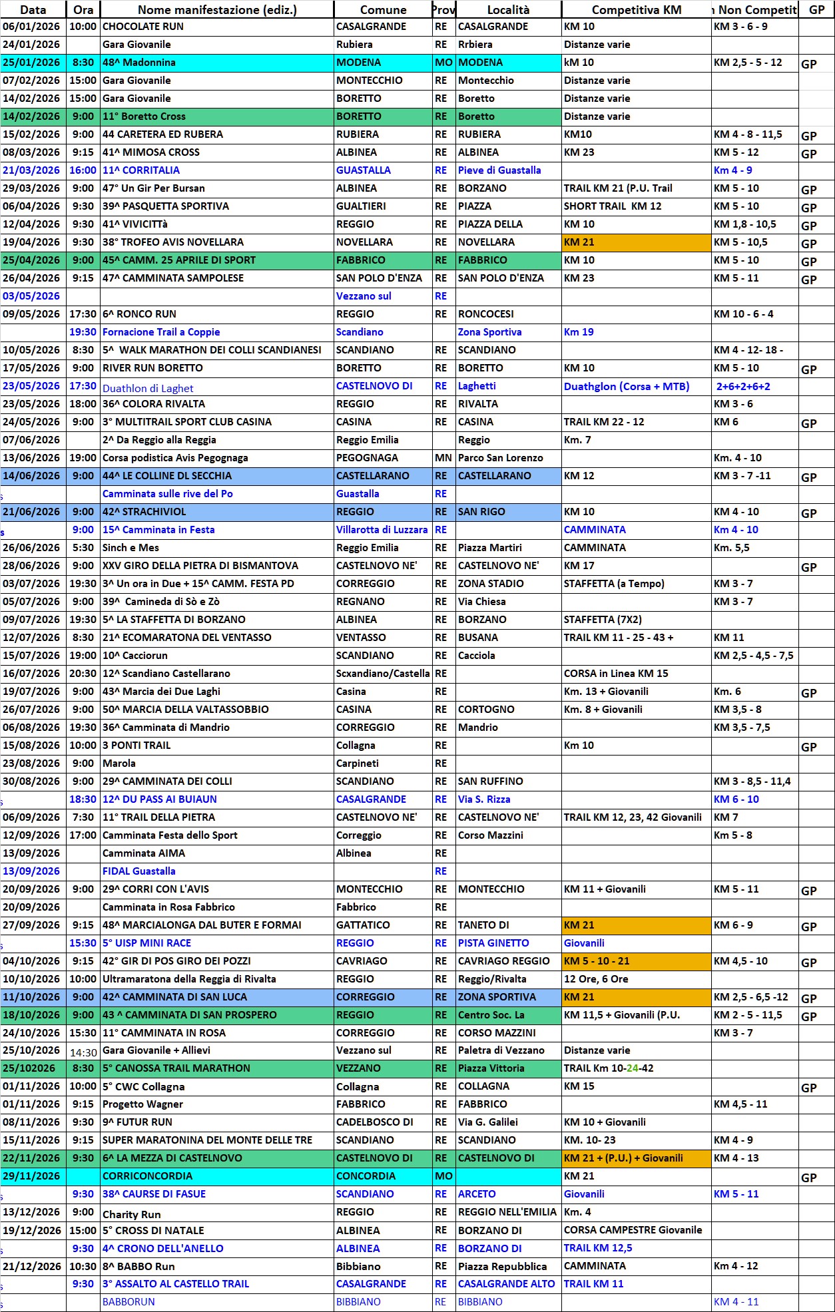Select the '3 PONTI TRAIL' cell
Screen dimensions: 835x1312
click(x=217, y=746)
